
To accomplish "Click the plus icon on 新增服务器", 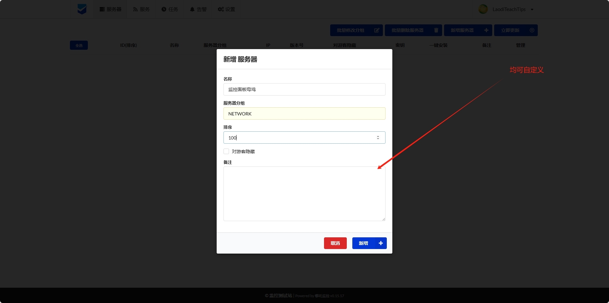I will point(486,30).
